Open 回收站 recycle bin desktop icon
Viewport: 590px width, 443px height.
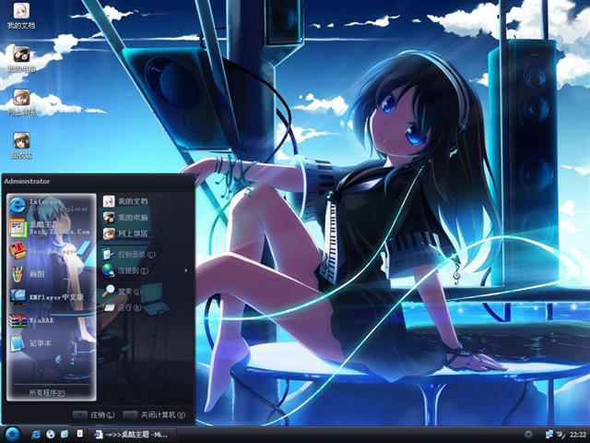click(x=21, y=146)
